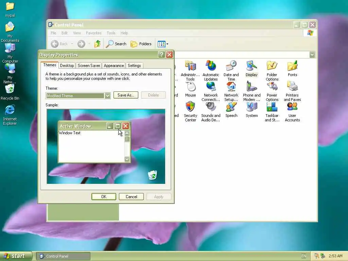Screen dimensions: 348x261
Task: Switch to the Settings tab
Action: 134,66
